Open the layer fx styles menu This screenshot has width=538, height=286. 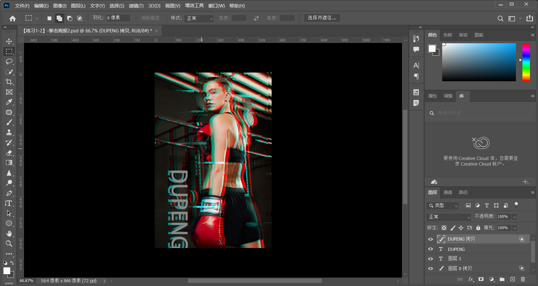tap(471, 279)
